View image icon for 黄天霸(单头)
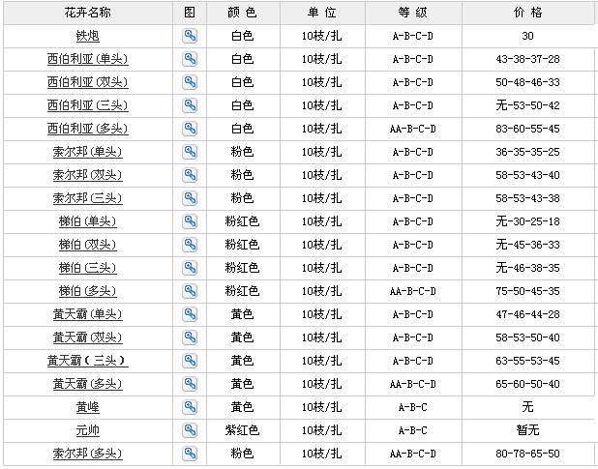 pyautogui.click(x=190, y=314)
